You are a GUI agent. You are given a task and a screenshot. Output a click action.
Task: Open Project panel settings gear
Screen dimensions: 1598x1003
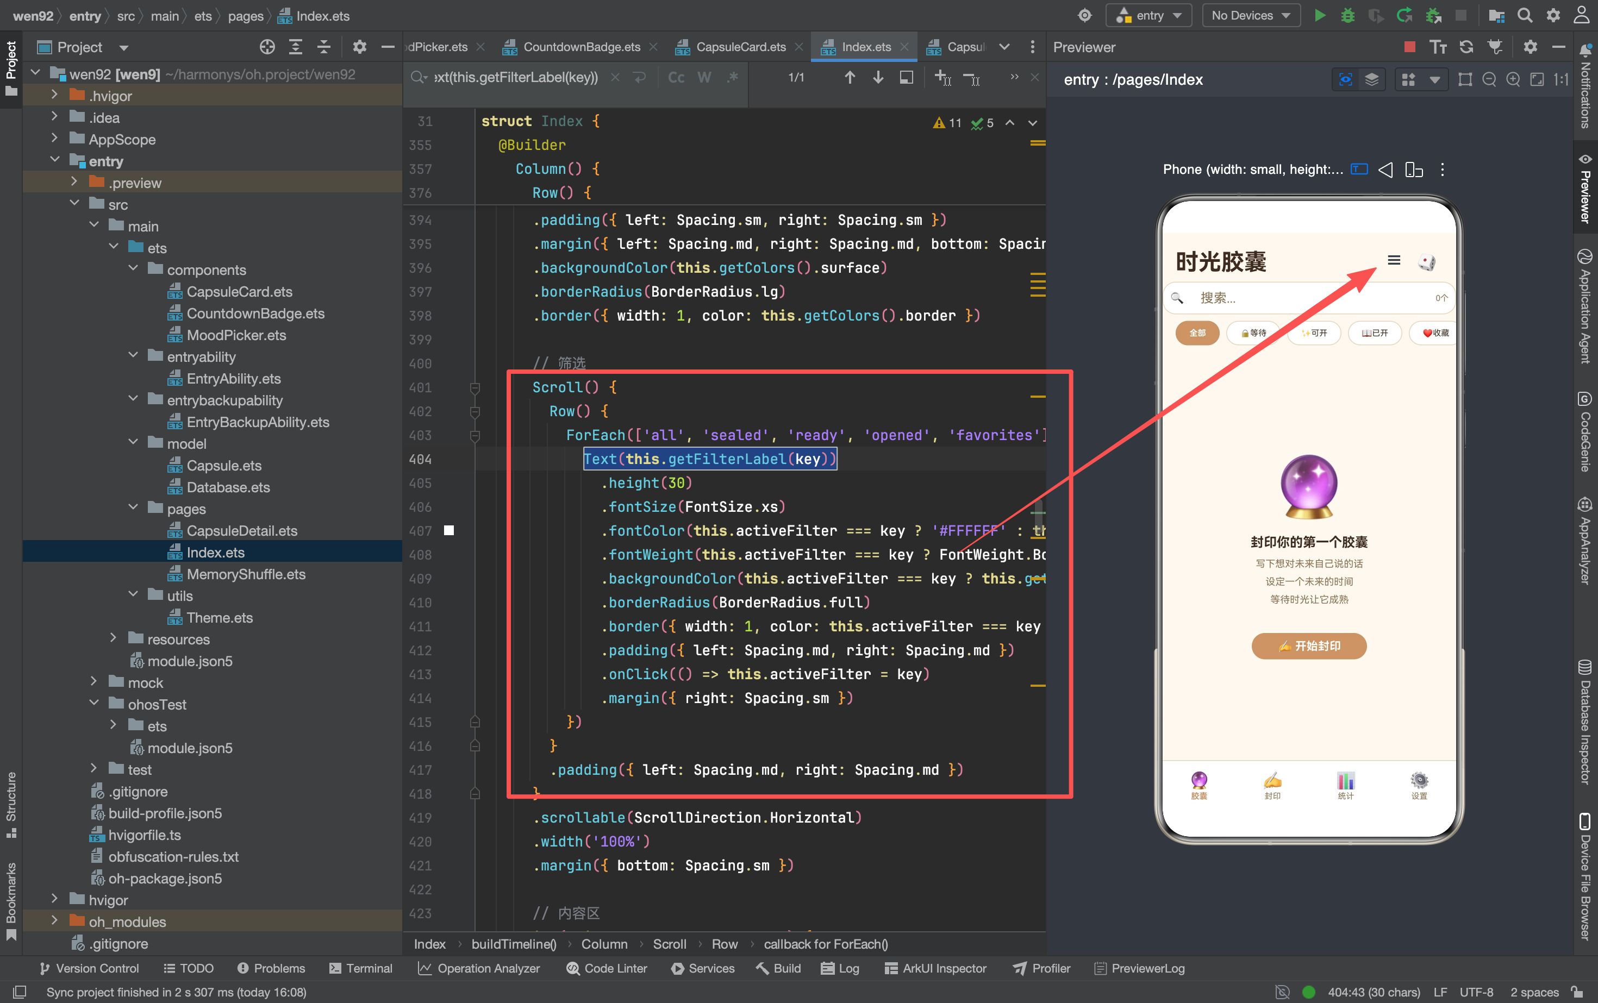[359, 46]
